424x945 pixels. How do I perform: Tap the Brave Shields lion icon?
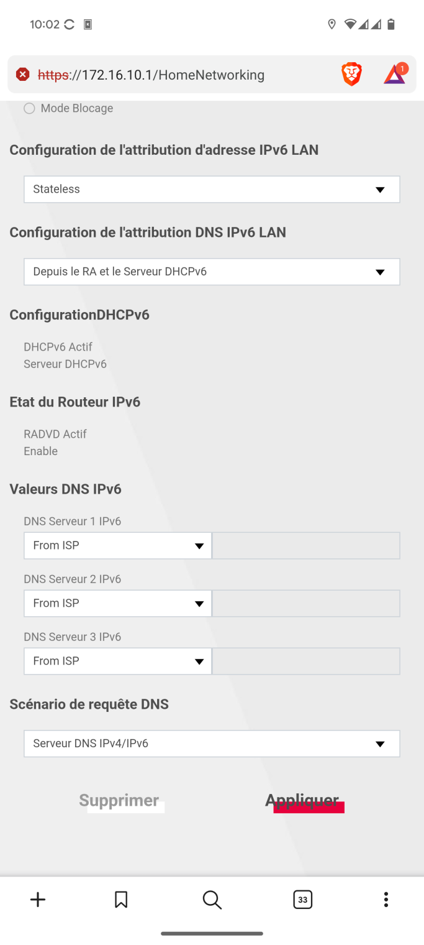coord(351,75)
